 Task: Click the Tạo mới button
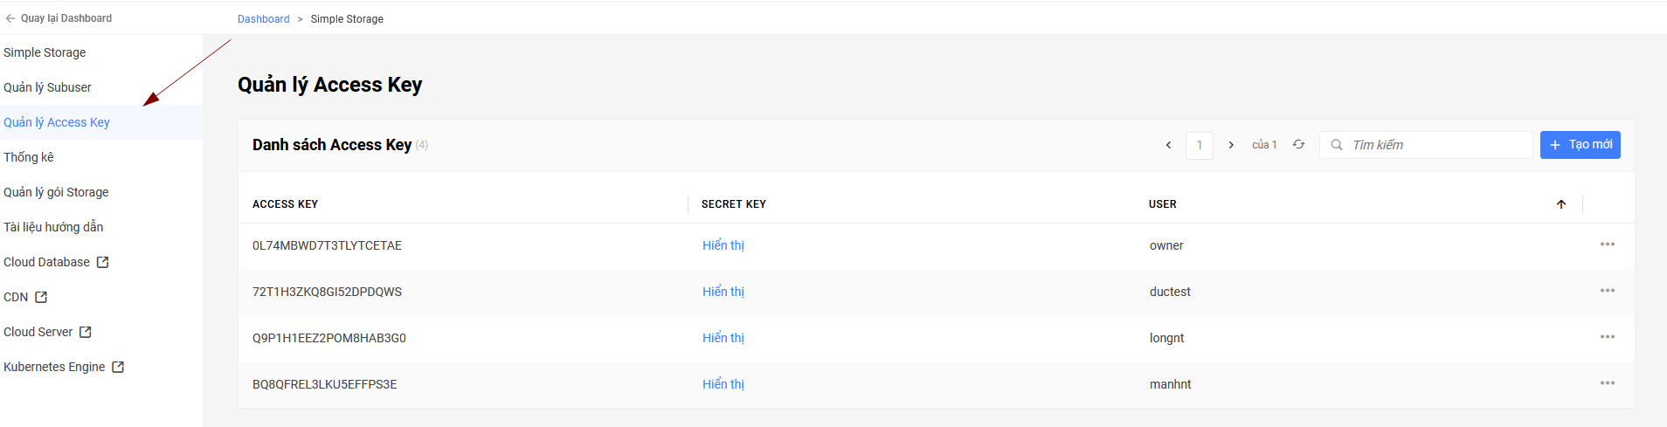pos(1580,145)
